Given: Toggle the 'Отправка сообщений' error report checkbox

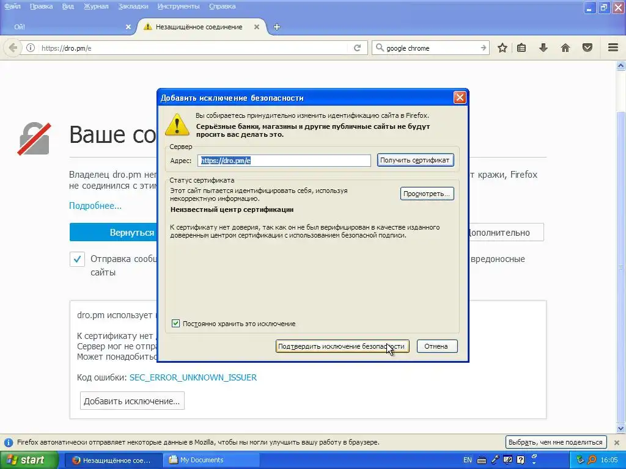Looking at the screenshot, I should [77, 259].
